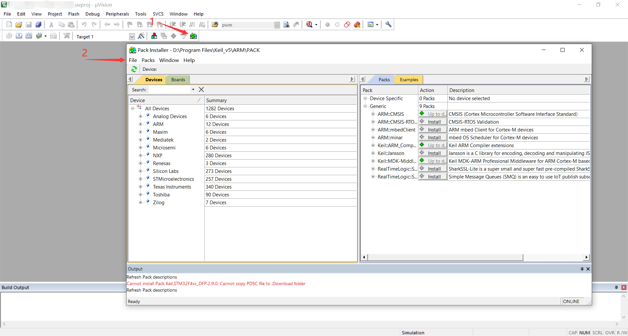Open the Peripherals menu in uVision
Screen dimensions: 628x336
(117, 14)
